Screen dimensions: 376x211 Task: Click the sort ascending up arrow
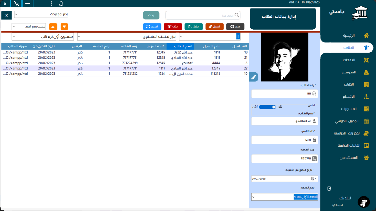(x=53, y=27)
